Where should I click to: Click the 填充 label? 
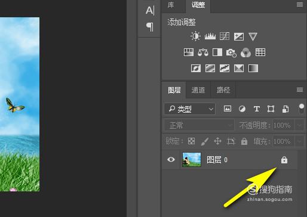[x=262, y=141]
